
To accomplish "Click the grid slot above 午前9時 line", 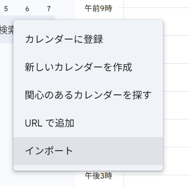I will tap(157, 4).
